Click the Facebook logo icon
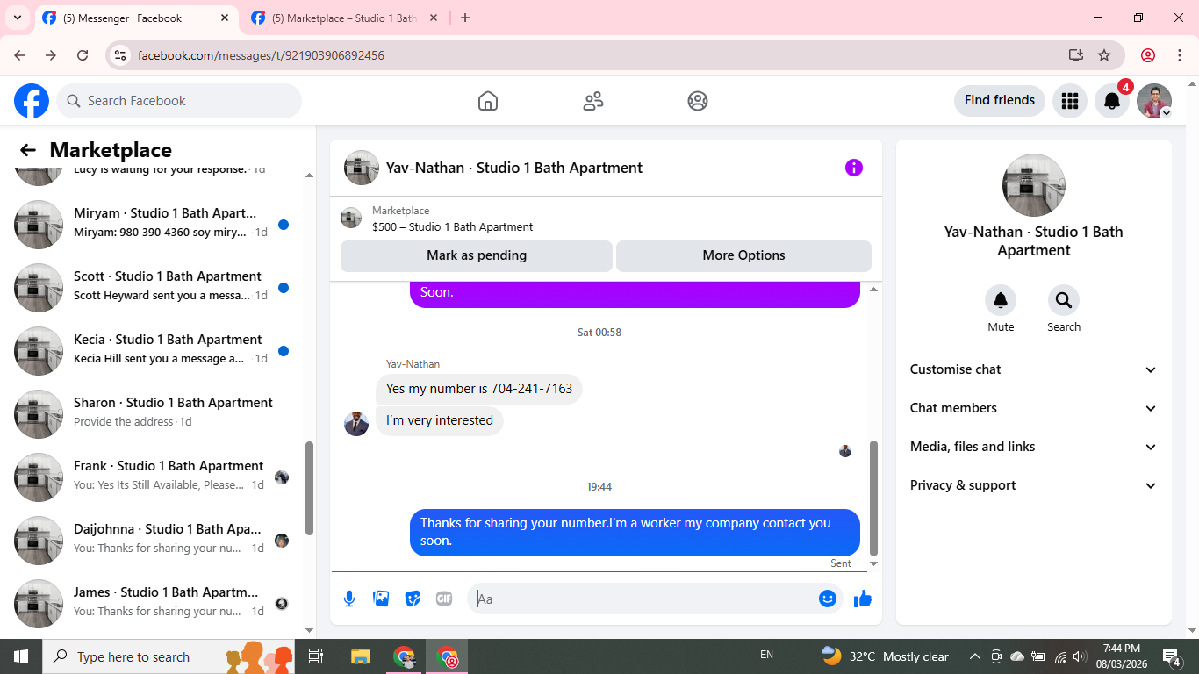This screenshot has height=674, width=1199. point(32,101)
